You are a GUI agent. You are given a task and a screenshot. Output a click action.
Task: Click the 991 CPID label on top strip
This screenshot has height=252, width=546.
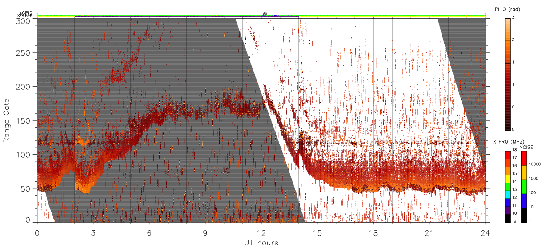coord(265,13)
